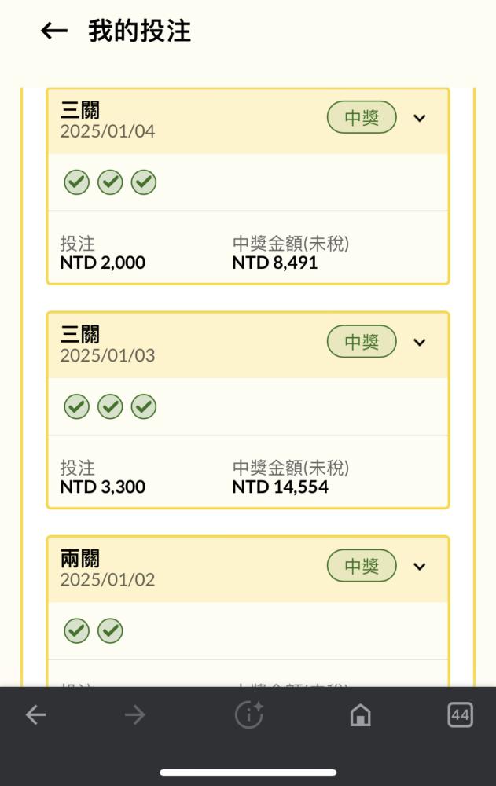Expand the 2025/01/03 三關 bet details

[419, 343]
